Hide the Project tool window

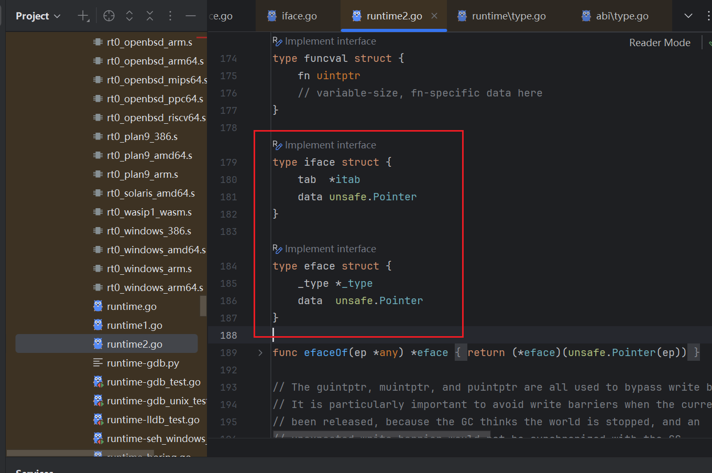(191, 16)
